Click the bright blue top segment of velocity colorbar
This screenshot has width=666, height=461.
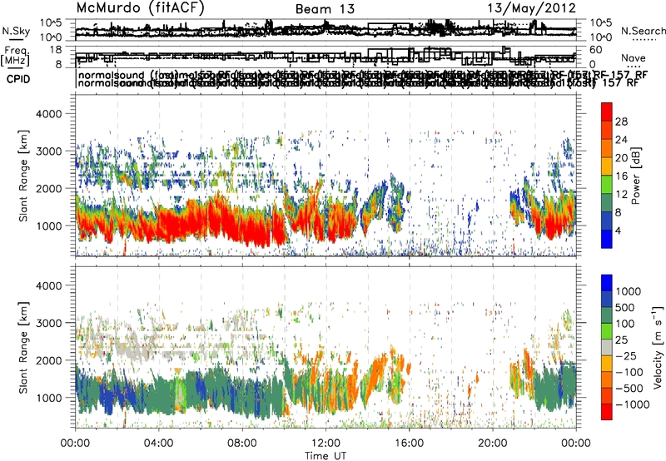point(607,283)
